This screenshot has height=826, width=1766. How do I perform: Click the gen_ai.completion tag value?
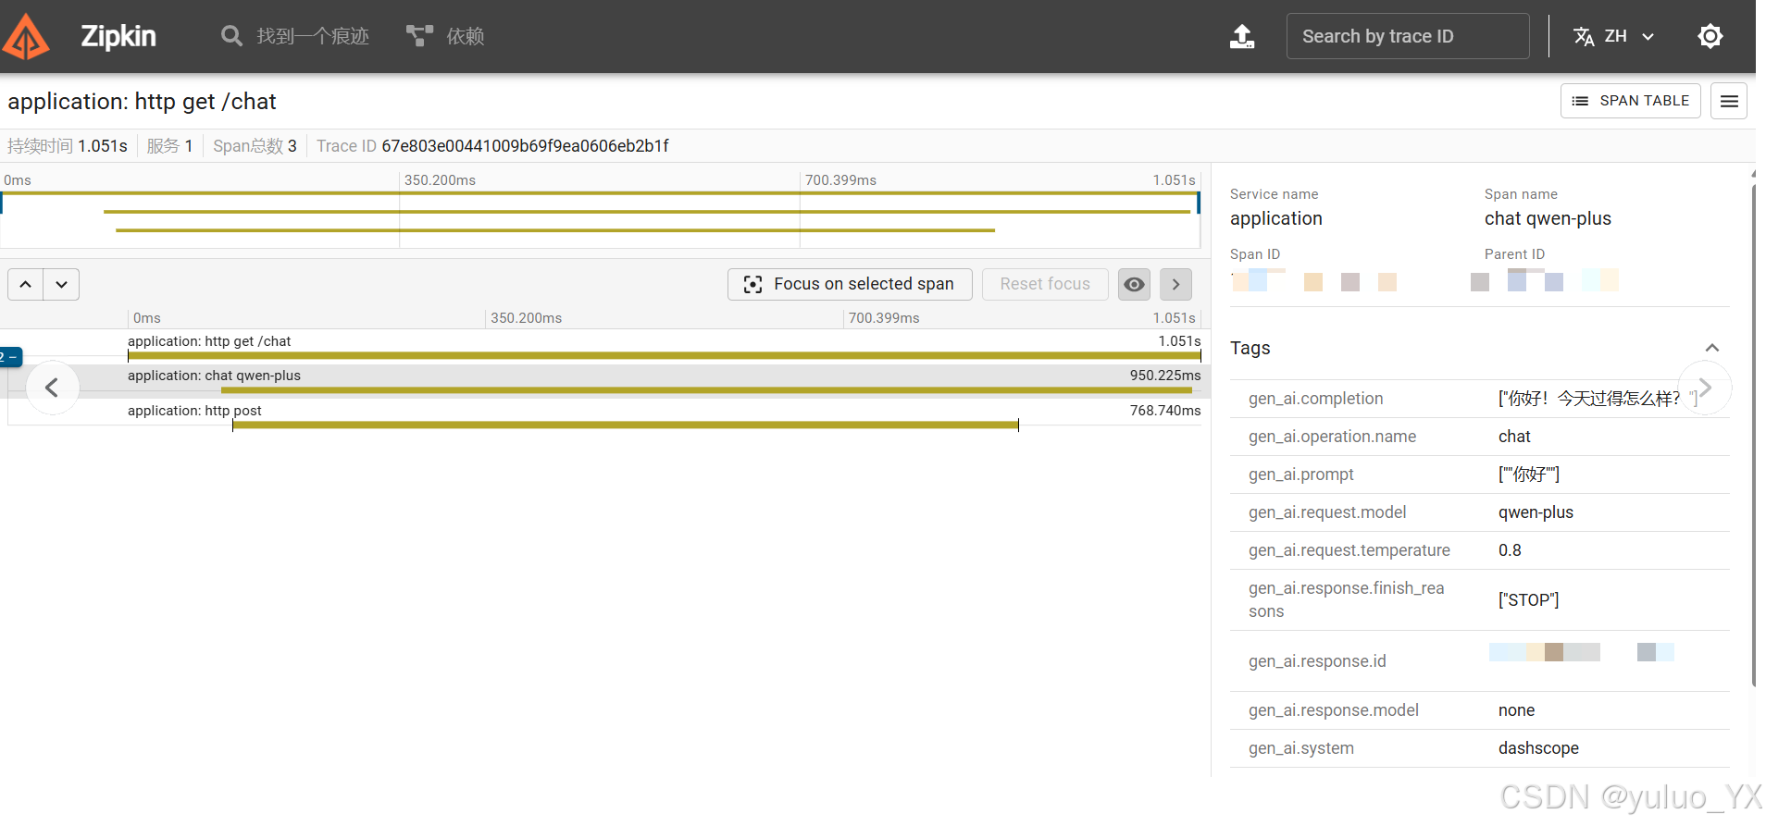1598,399
